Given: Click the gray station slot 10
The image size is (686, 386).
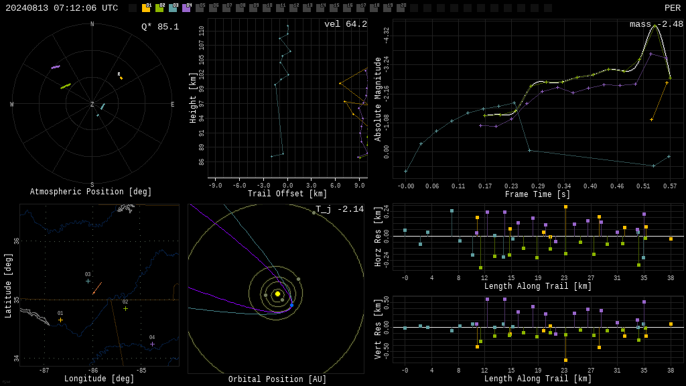Looking at the screenshot, I should pyautogui.click(x=267, y=8).
